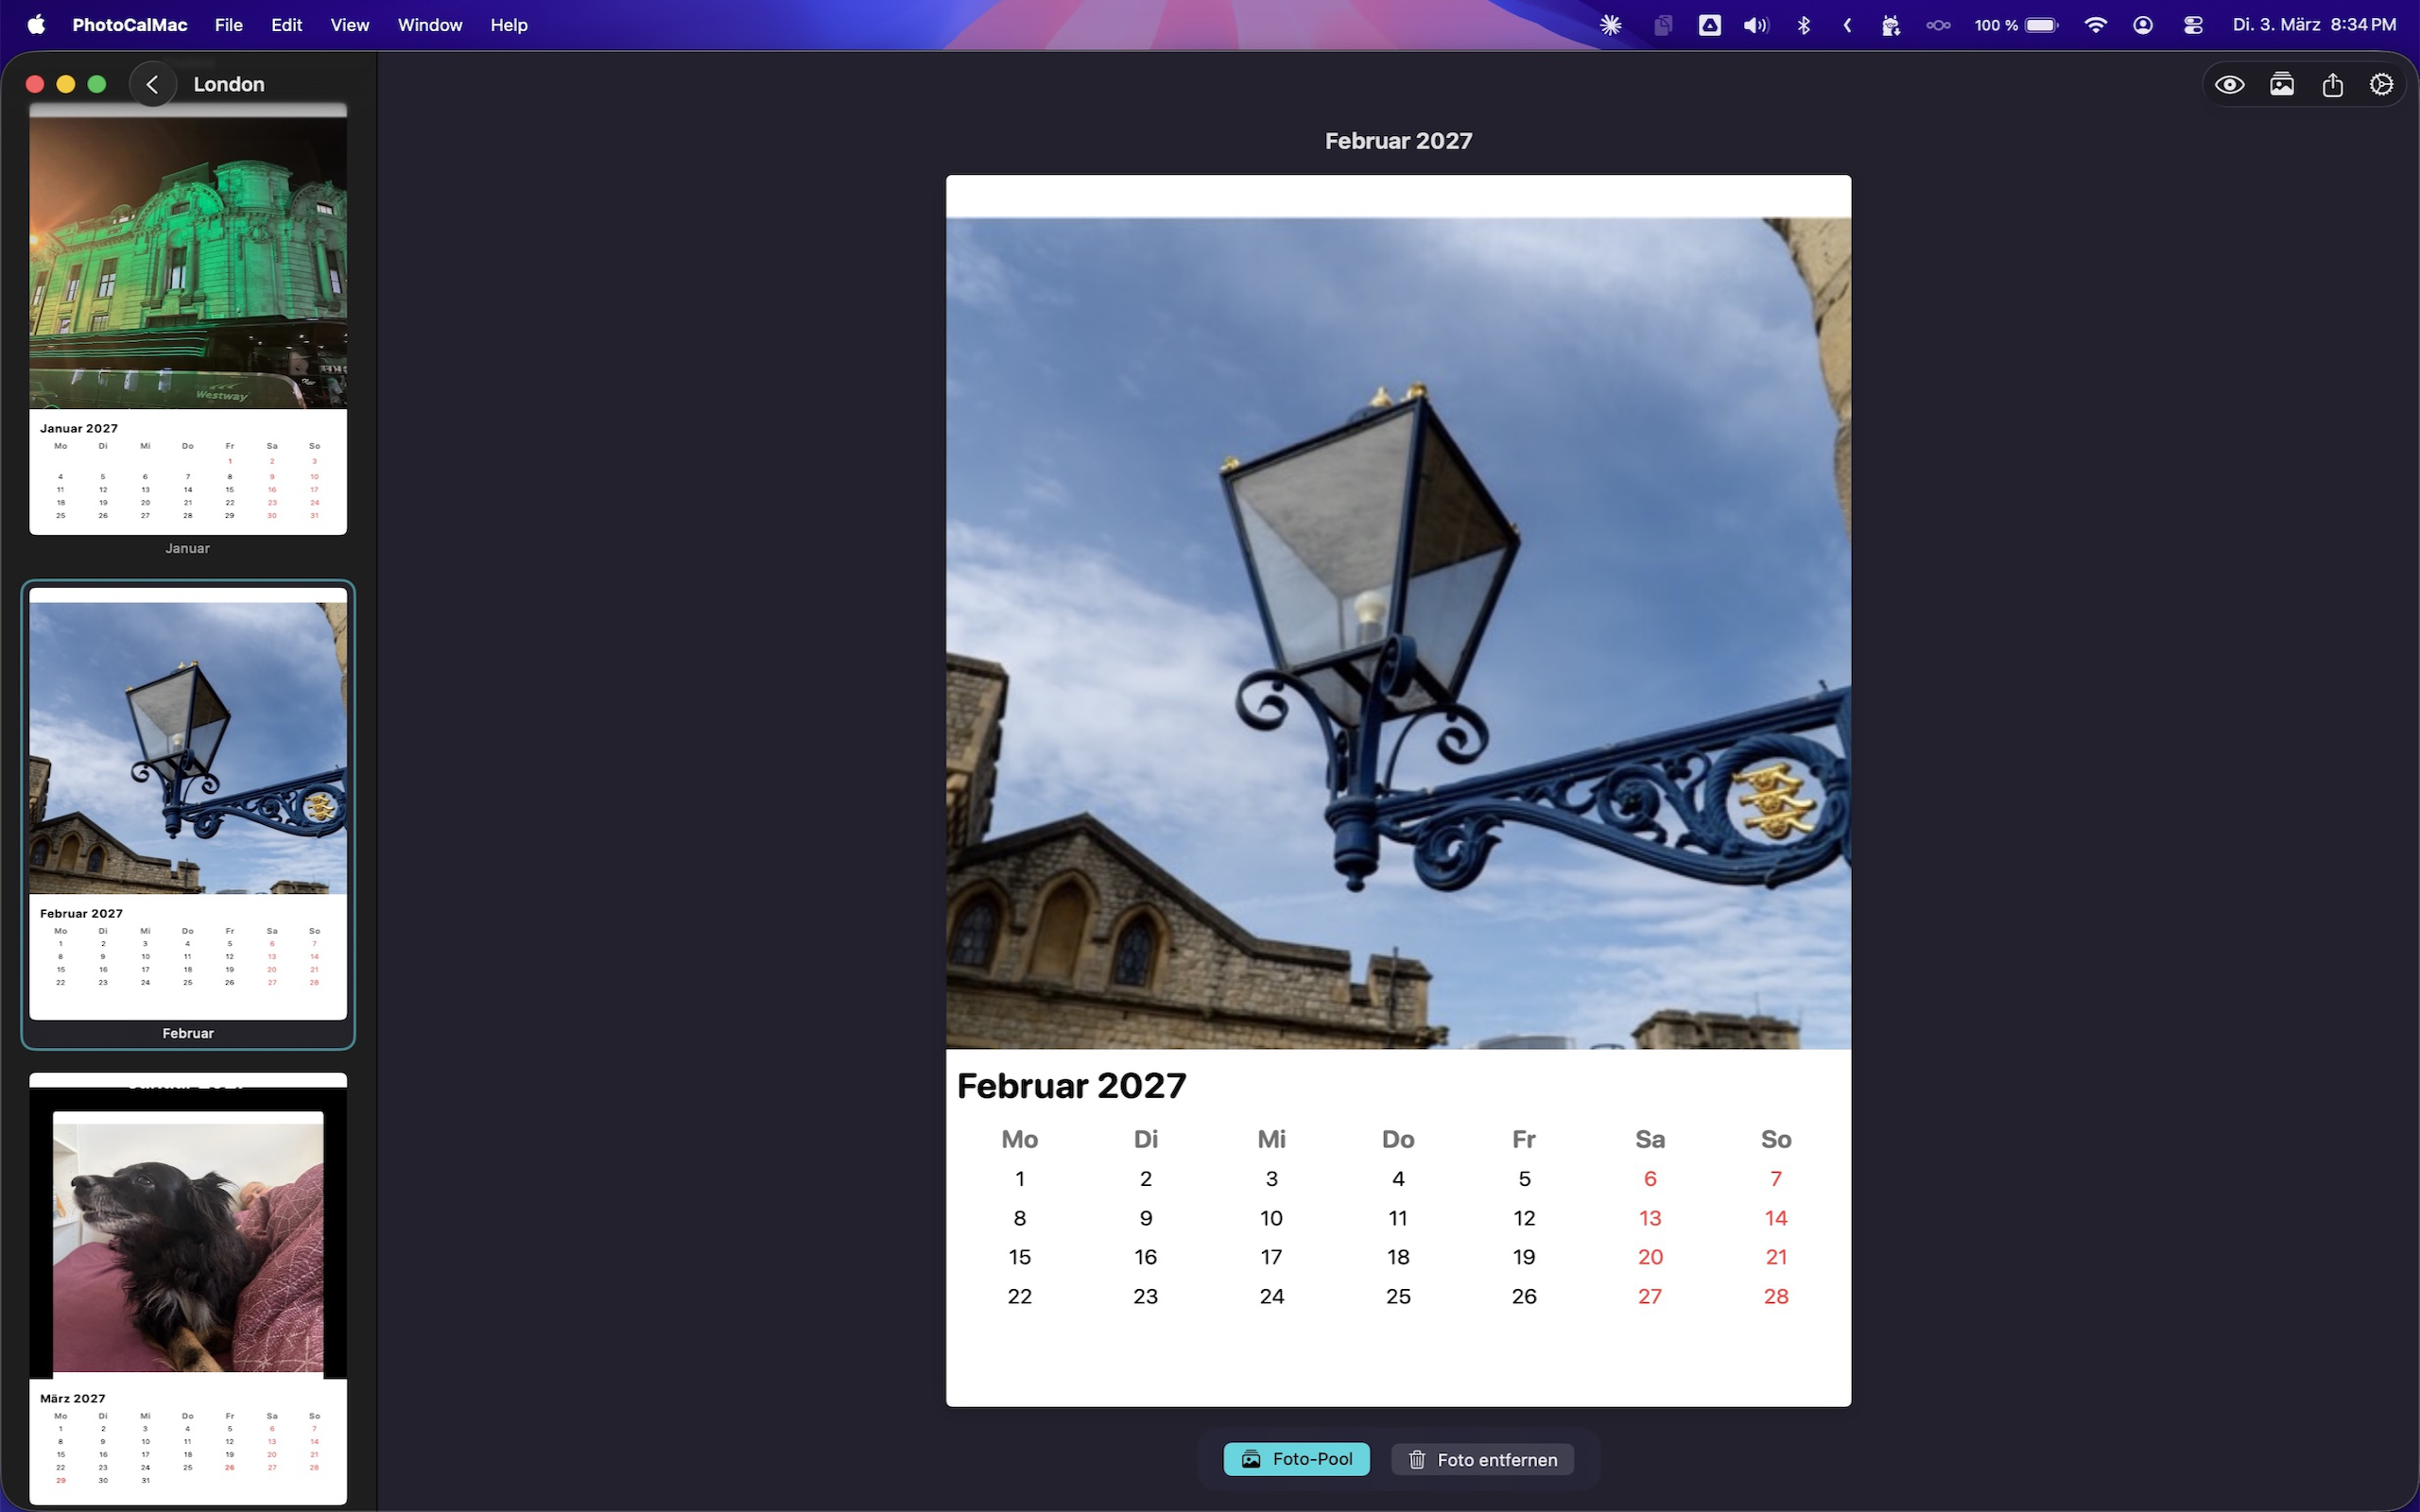Open the photo pool icon in top toolbar
Viewport: 2420px width, 1512px height.
point(2281,85)
